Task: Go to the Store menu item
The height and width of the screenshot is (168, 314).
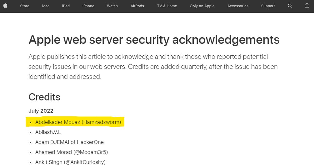Action: click(25, 6)
